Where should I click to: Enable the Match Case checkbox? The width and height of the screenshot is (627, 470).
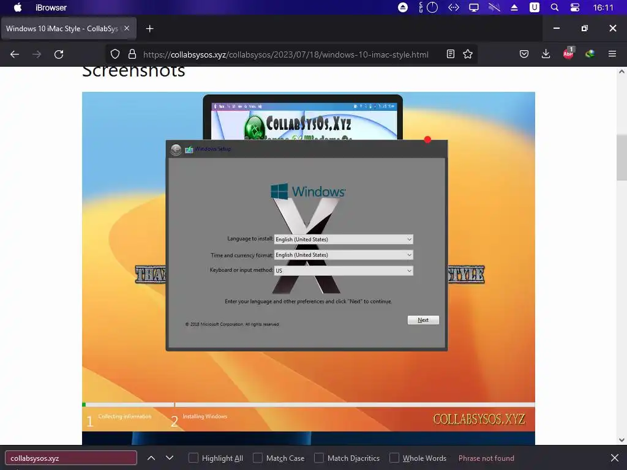point(258,458)
